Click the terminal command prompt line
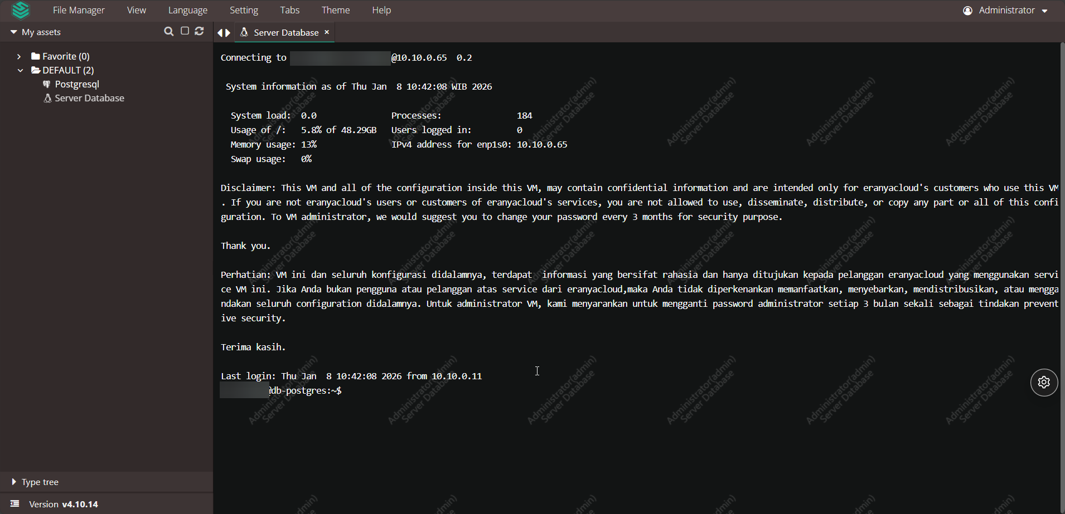 pyautogui.click(x=390, y=391)
